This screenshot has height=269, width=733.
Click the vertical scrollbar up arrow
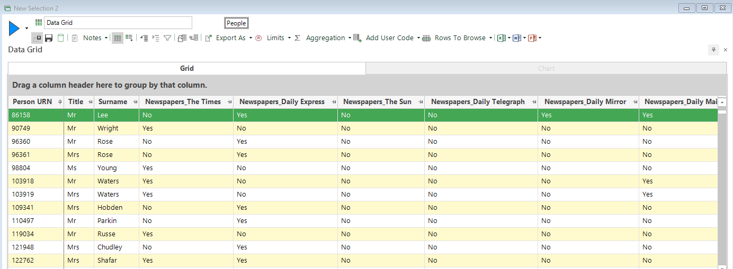click(722, 102)
